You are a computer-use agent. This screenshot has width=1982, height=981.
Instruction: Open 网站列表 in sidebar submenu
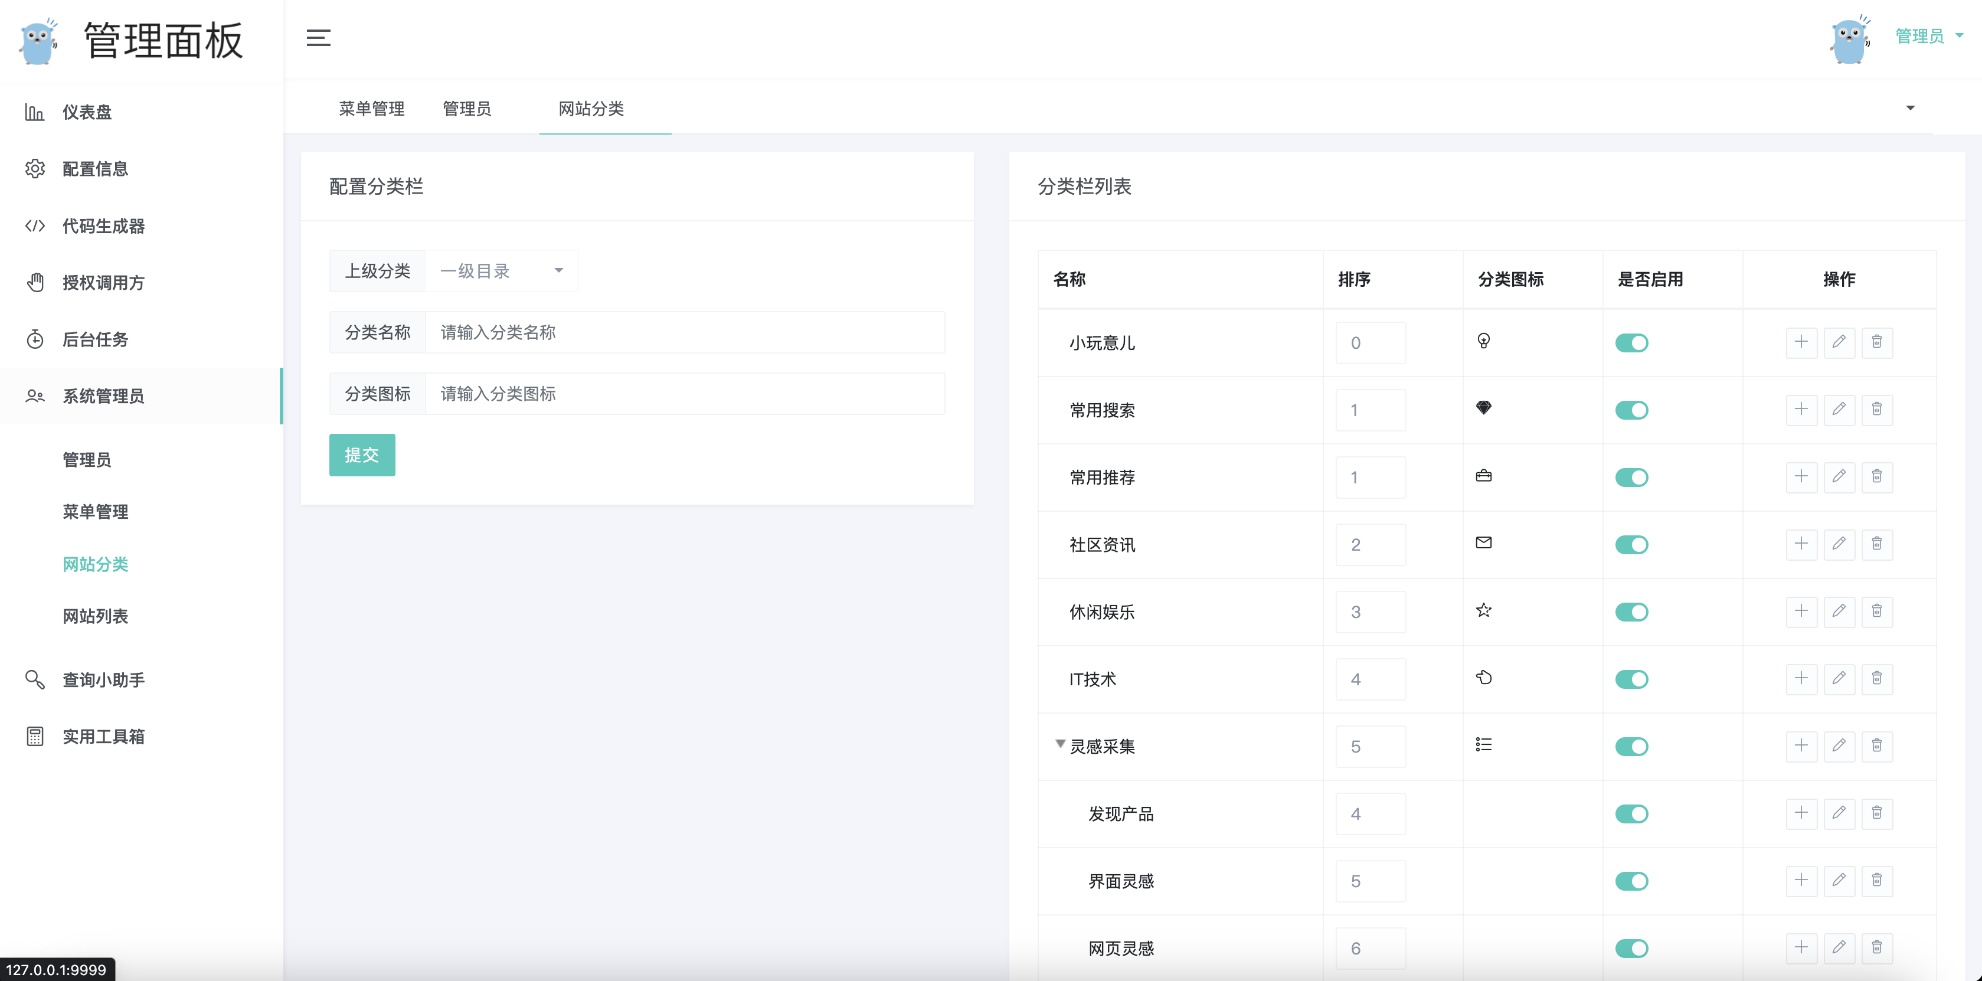click(96, 616)
